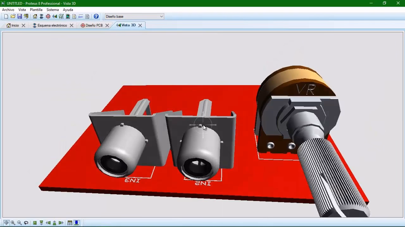405x227 pixels.
Task: Close the Inicio tab
Action: tap(23, 25)
